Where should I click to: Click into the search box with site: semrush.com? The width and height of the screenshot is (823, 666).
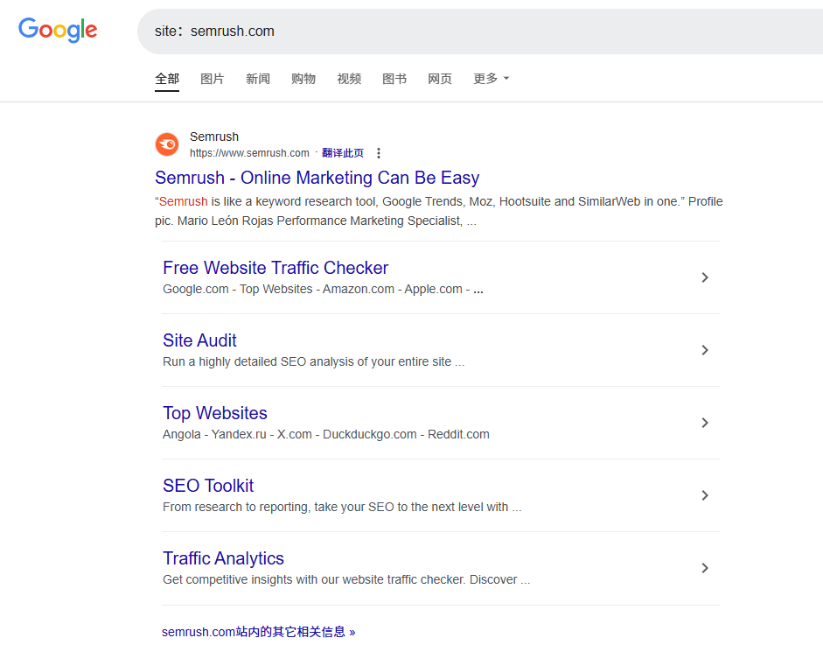472,32
